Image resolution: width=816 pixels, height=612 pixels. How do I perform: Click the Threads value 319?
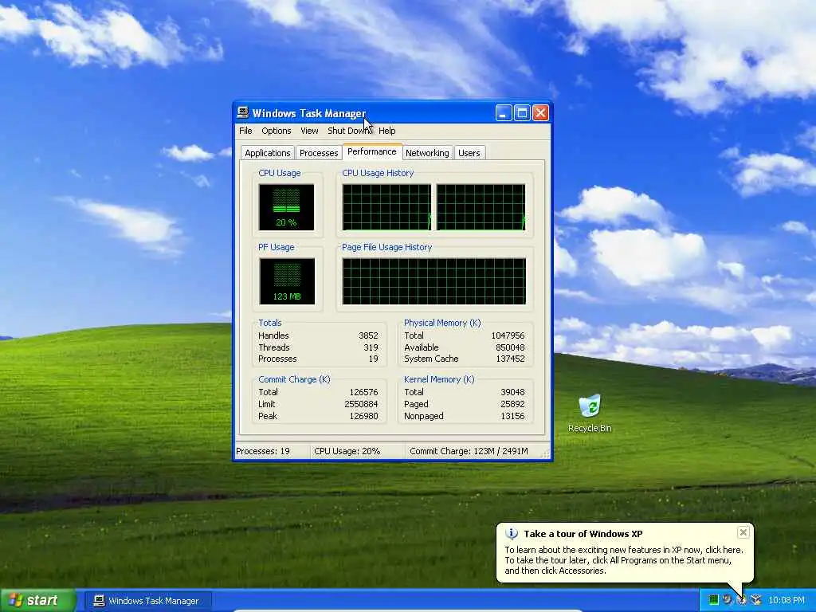click(371, 347)
